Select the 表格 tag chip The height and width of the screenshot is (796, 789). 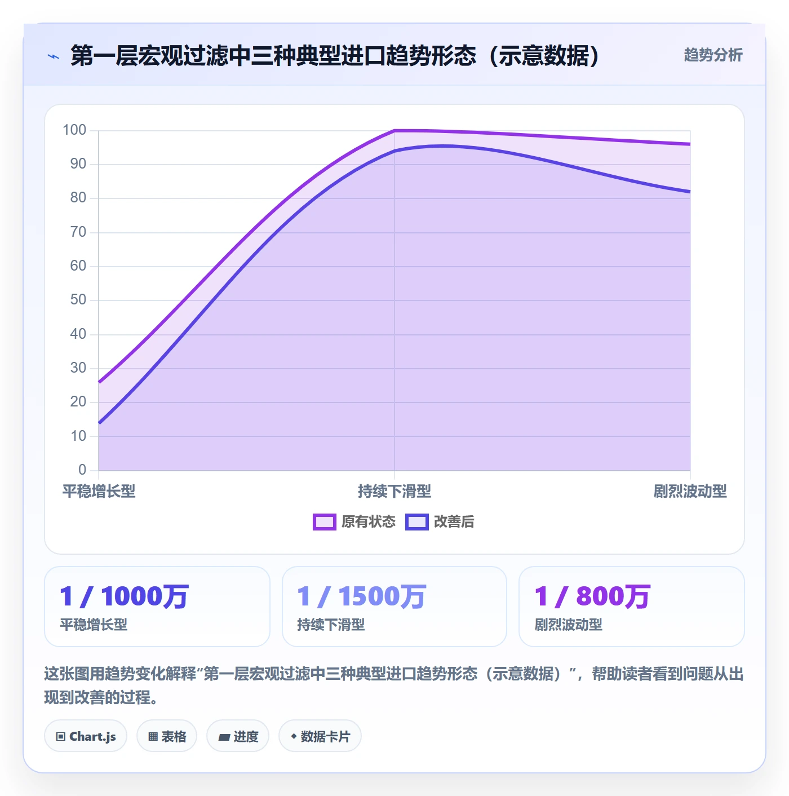coord(167,736)
